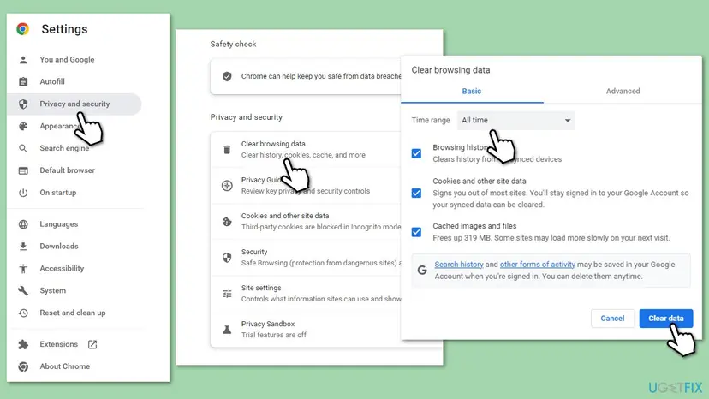
Task: Click the Default browser window icon
Action: pyautogui.click(x=23, y=170)
